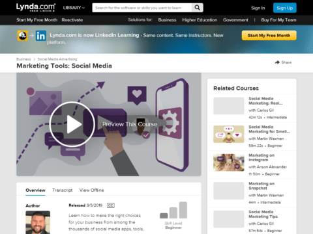
Task: Click the Preview This Course label
Action: 130,124
